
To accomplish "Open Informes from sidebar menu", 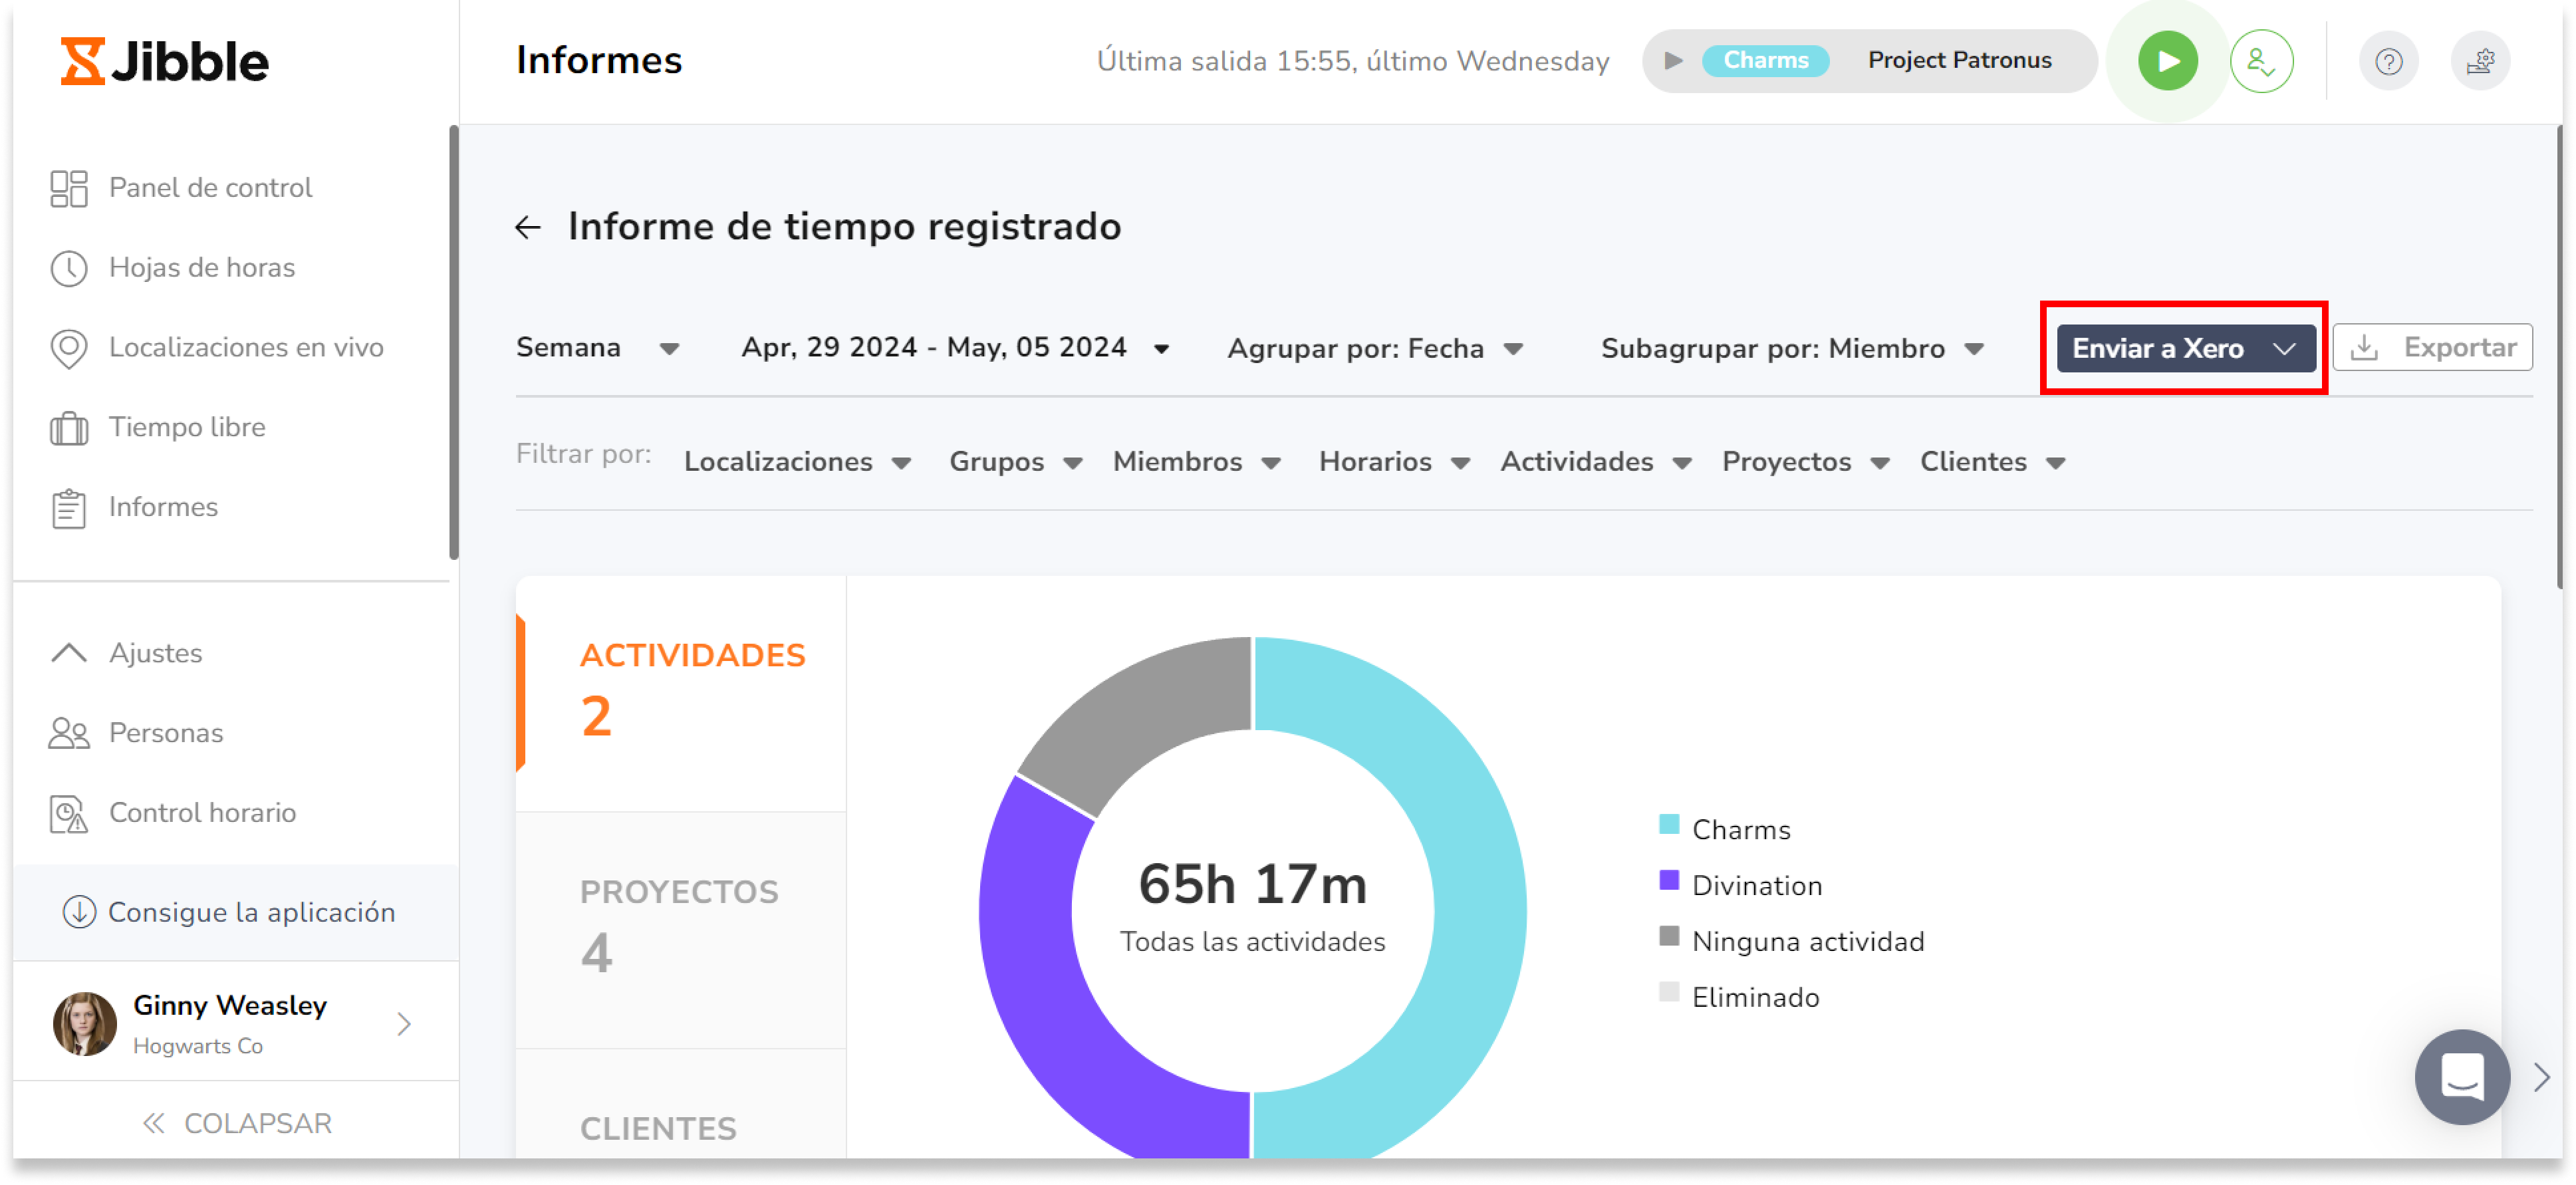I will click(164, 506).
